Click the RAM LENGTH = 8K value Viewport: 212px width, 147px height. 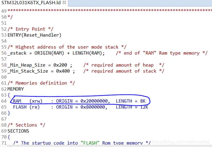click(131, 101)
